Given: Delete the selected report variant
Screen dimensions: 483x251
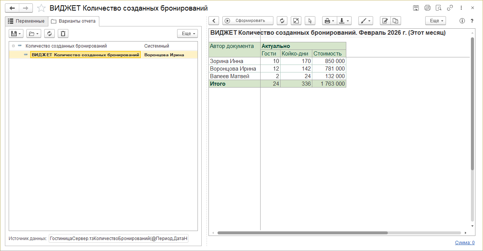Looking at the screenshot, I should point(63,34).
